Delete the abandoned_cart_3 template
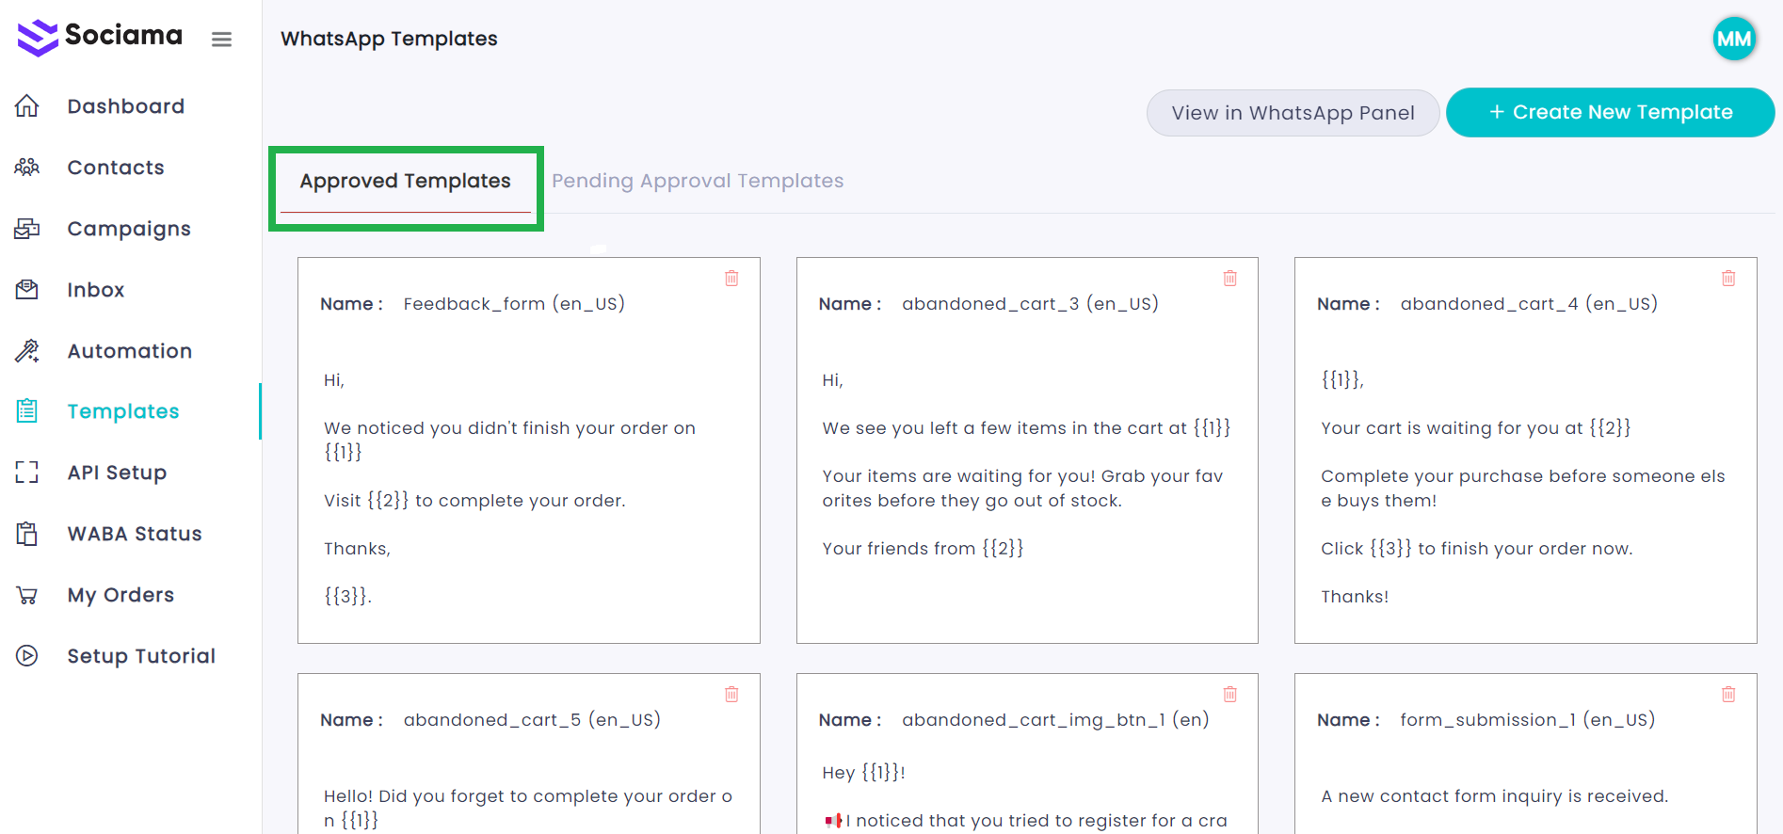Image resolution: width=1783 pixels, height=834 pixels. pyautogui.click(x=1229, y=279)
